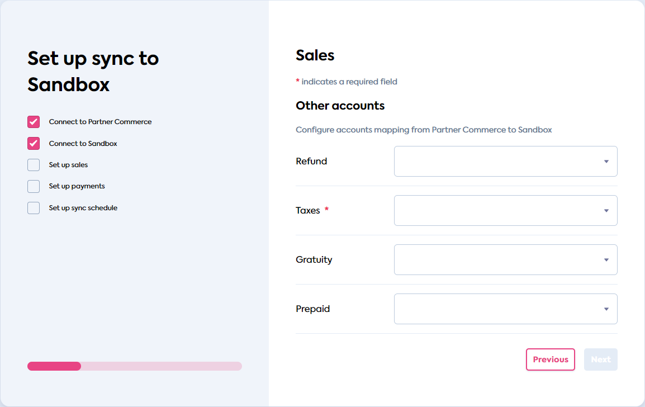Image resolution: width=645 pixels, height=407 pixels.
Task: Open the Refund account dropdown
Action: pos(505,161)
